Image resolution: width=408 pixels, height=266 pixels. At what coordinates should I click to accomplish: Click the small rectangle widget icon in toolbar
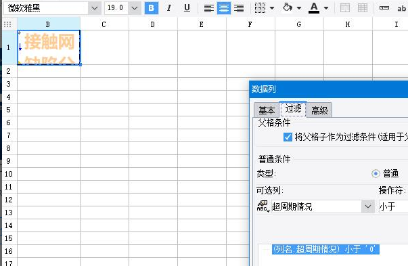[x=384, y=8]
